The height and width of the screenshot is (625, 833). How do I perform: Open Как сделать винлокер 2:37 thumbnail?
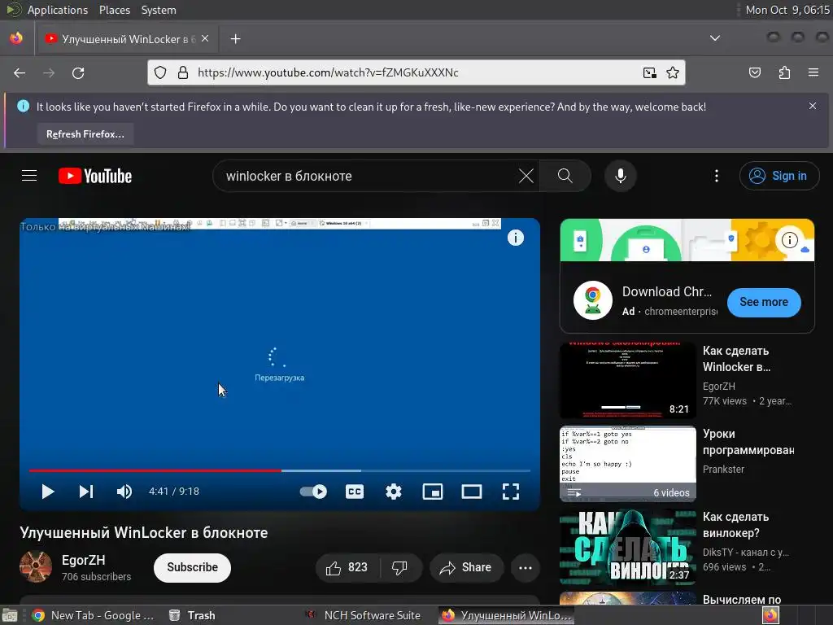coord(628,547)
